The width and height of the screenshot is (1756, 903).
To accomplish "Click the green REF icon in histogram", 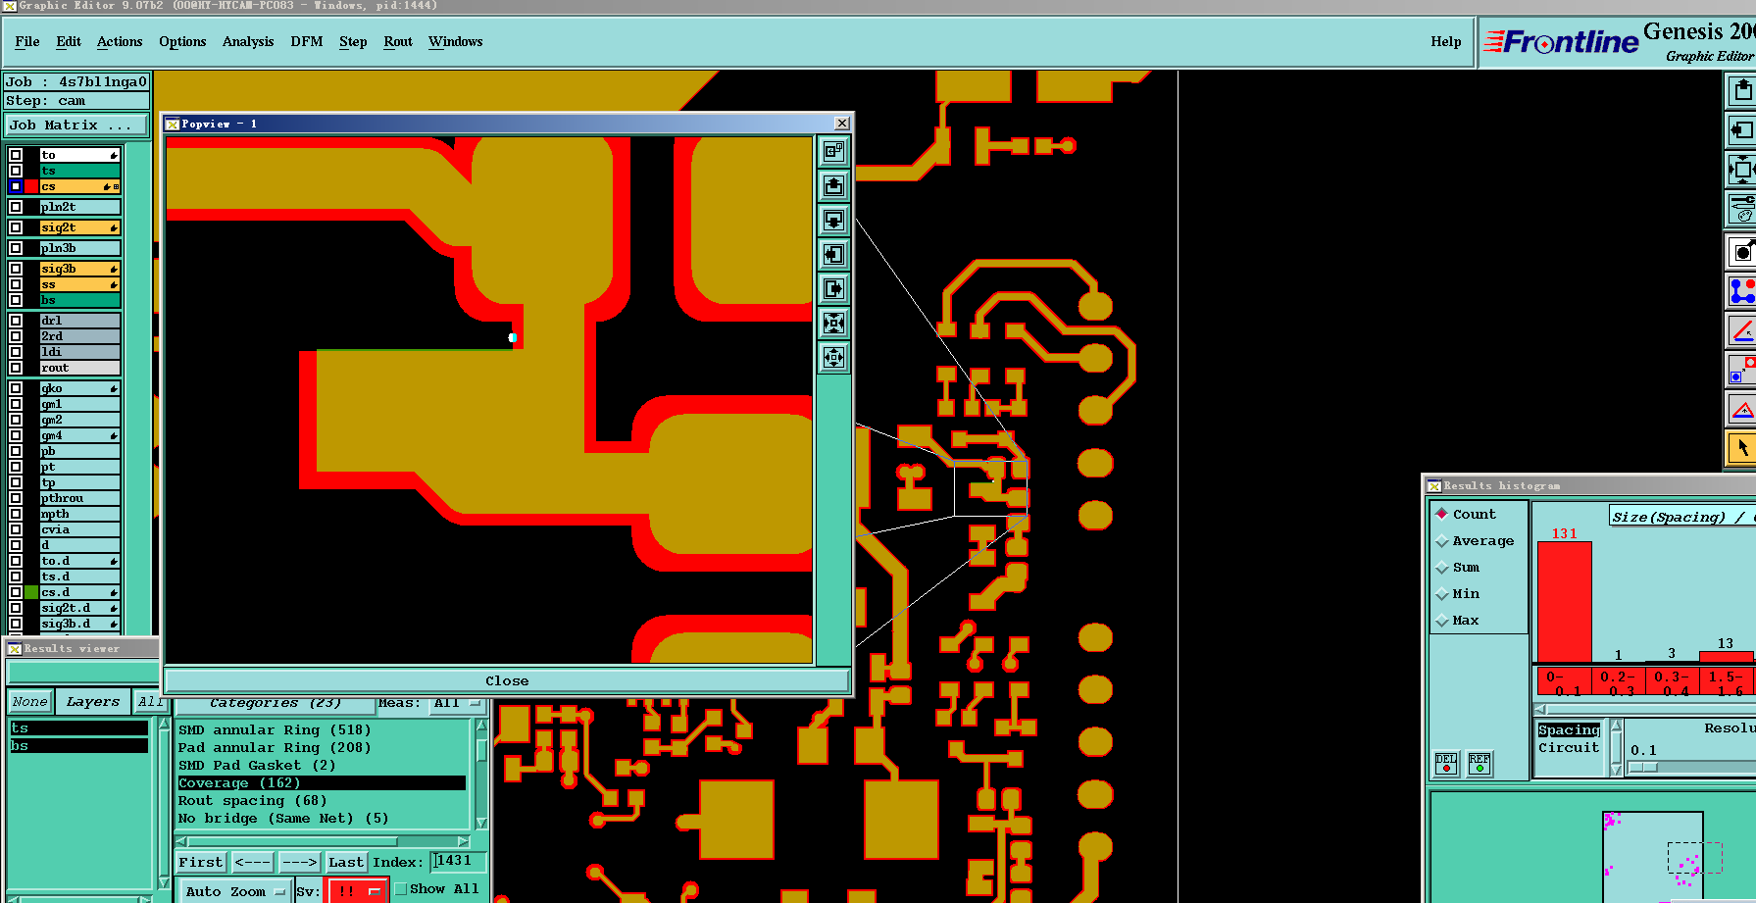I will pyautogui.click(x=1479, y=764).
